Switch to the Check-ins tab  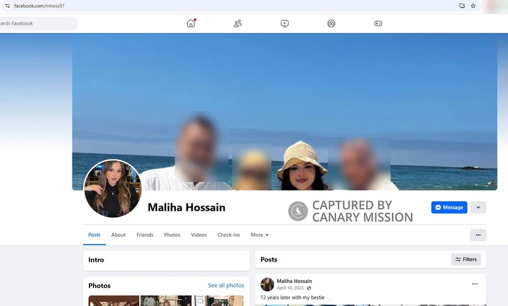click(229, 235)
